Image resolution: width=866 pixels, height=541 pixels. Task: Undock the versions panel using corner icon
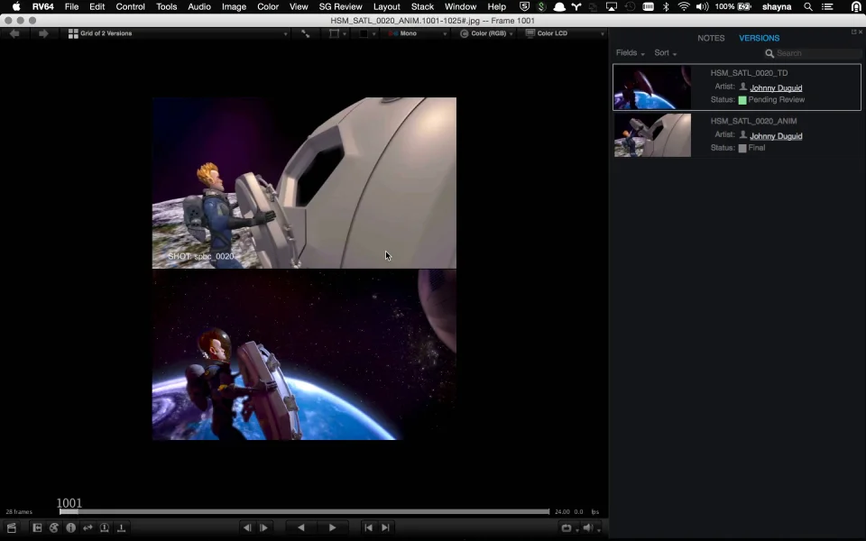[854, 32]
